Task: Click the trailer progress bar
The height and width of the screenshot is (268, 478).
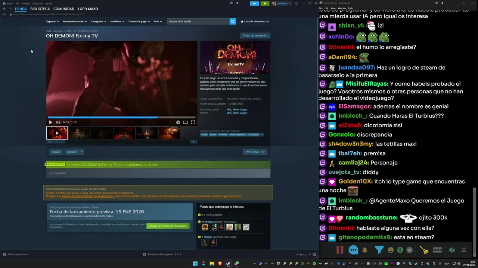Action: [x=121, y=117]
